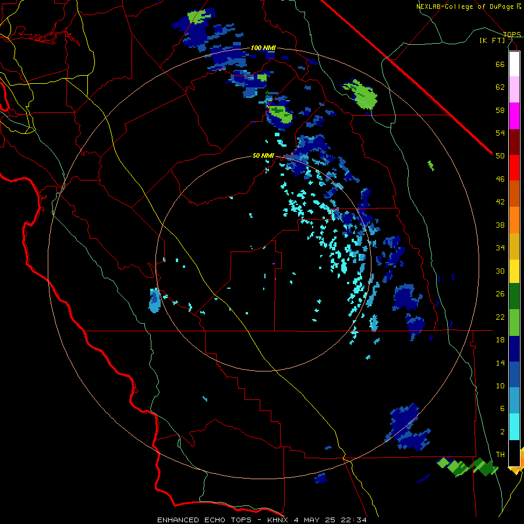Click the legend value 66
The height and width of the screenshot is (524, 524).
point(500,64)
